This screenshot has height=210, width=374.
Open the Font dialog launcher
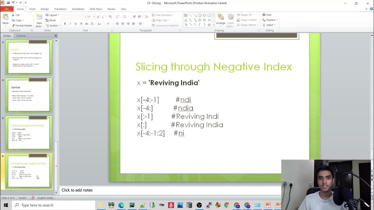pyautogui.click(x=112, y=30)
